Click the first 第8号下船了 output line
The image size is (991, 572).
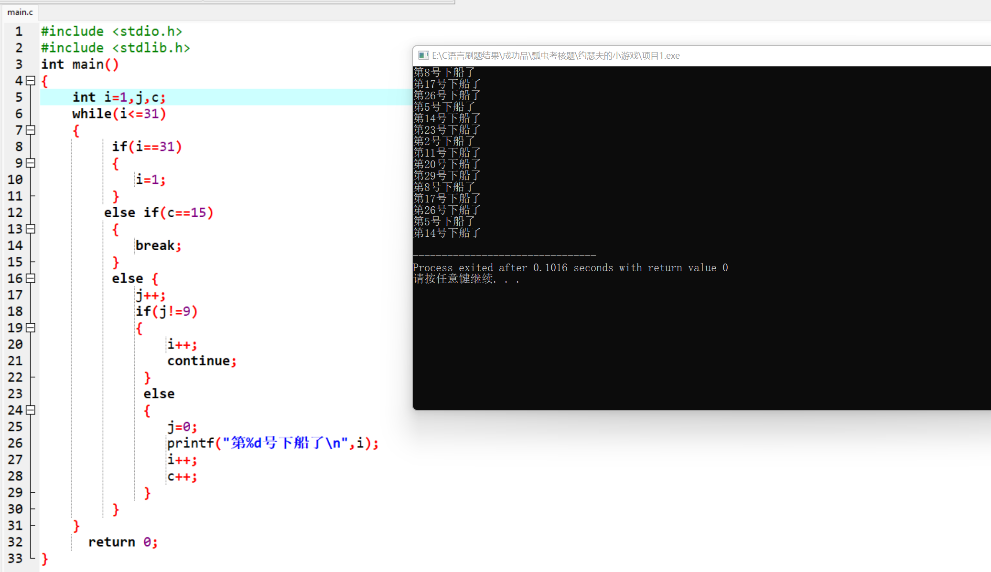tap(444, 72)
